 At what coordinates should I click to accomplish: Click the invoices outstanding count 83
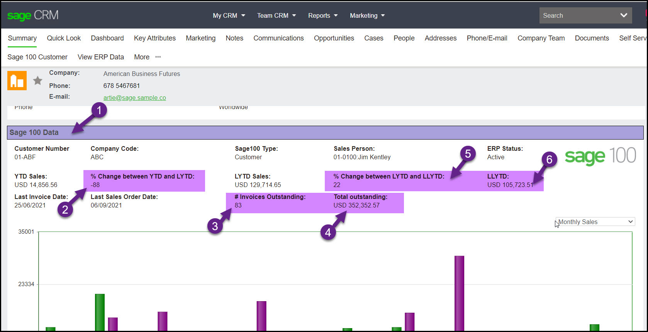click(238, 205)
